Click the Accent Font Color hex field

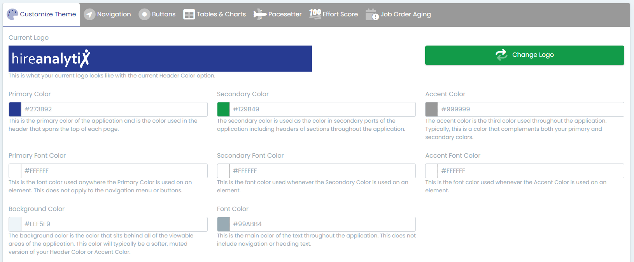click(531, 171)
